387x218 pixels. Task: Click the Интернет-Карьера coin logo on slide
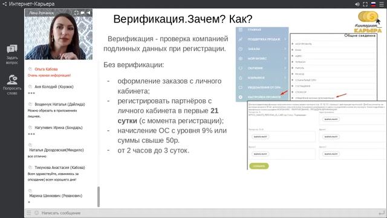click(368, 22)
